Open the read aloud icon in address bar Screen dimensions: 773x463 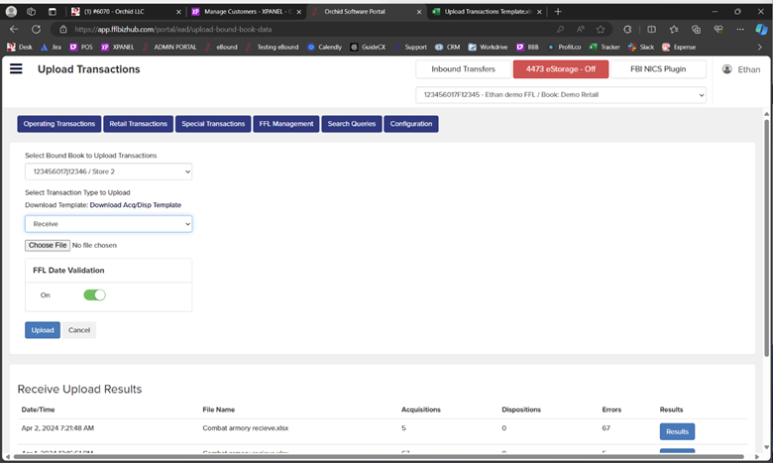580,29
